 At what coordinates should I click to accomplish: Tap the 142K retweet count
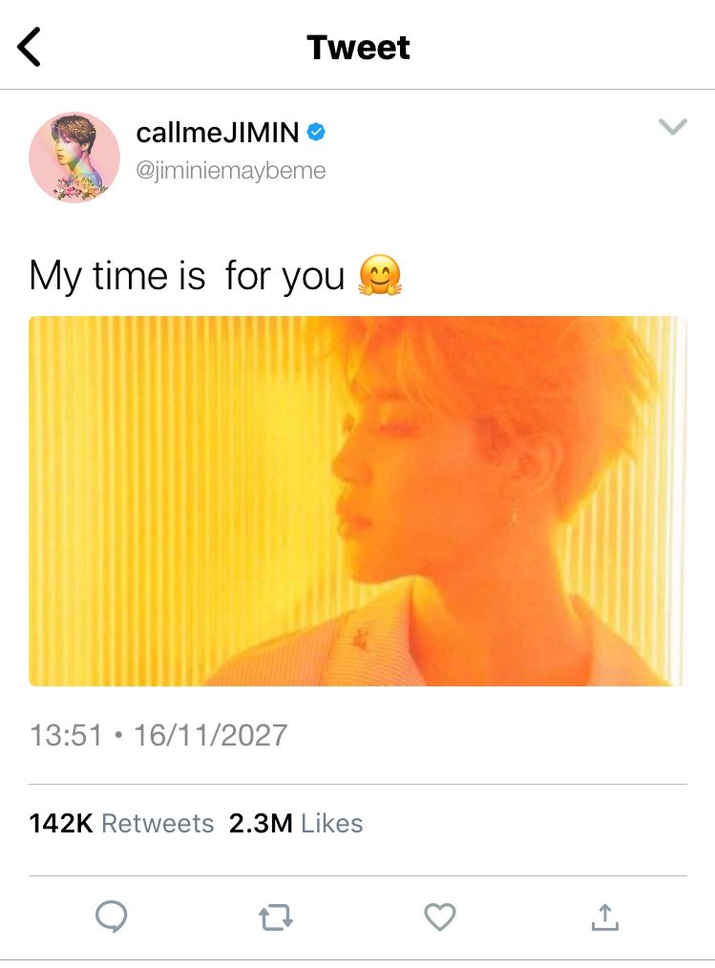[61, 823]
